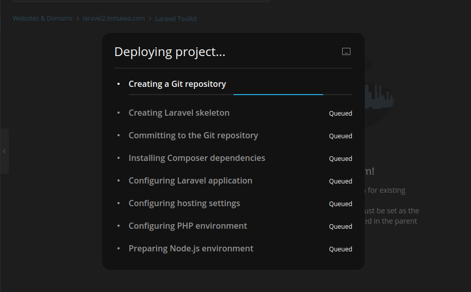
Task: Click Queued status for hosting settings
Action: pyautogui.click(x=340, y=204)
